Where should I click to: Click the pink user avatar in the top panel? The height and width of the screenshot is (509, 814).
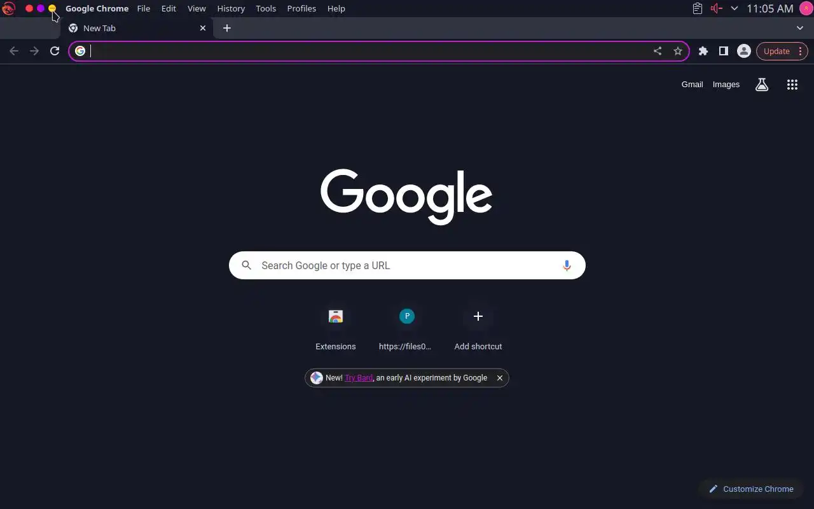(805, 8)
